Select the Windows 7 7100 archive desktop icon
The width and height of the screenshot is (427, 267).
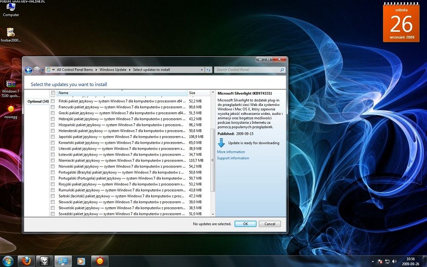pyautogui.click(x=11, y=89)
